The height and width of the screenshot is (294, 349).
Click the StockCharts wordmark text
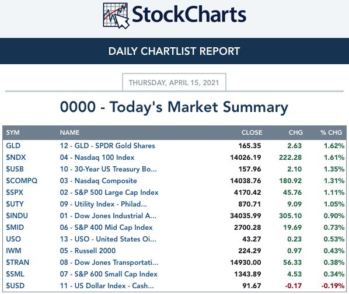tap(189, 15)
